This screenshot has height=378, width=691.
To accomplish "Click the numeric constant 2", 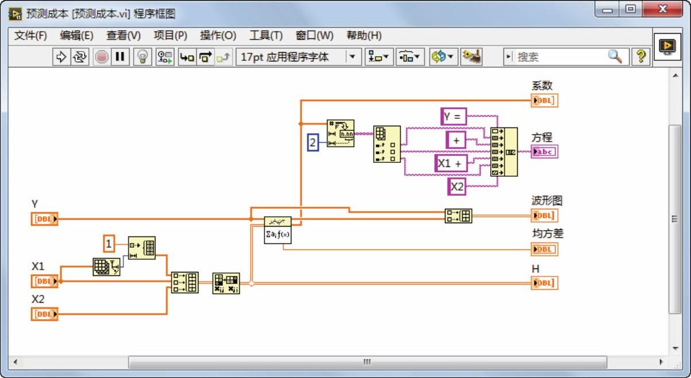I will pos(313,143).
